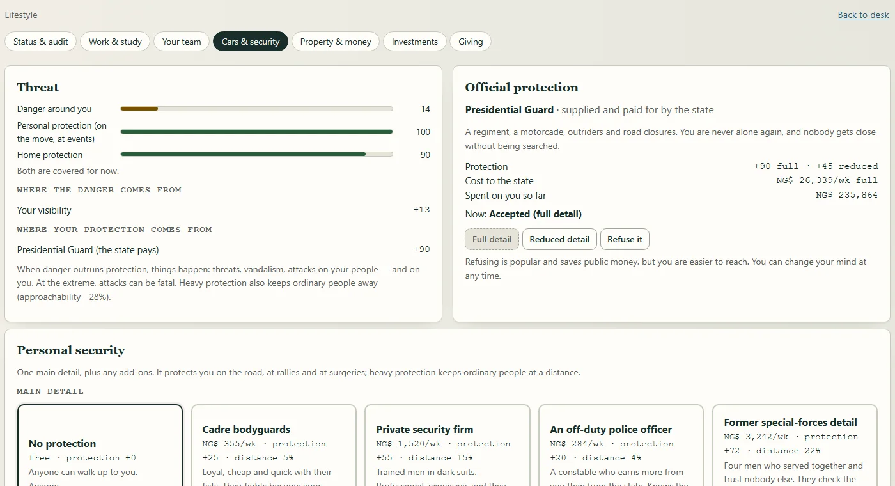The image size is (895, 486).
Task: Click the Now: Accepted (full detail) status
Action: click(x=524, y=214)
